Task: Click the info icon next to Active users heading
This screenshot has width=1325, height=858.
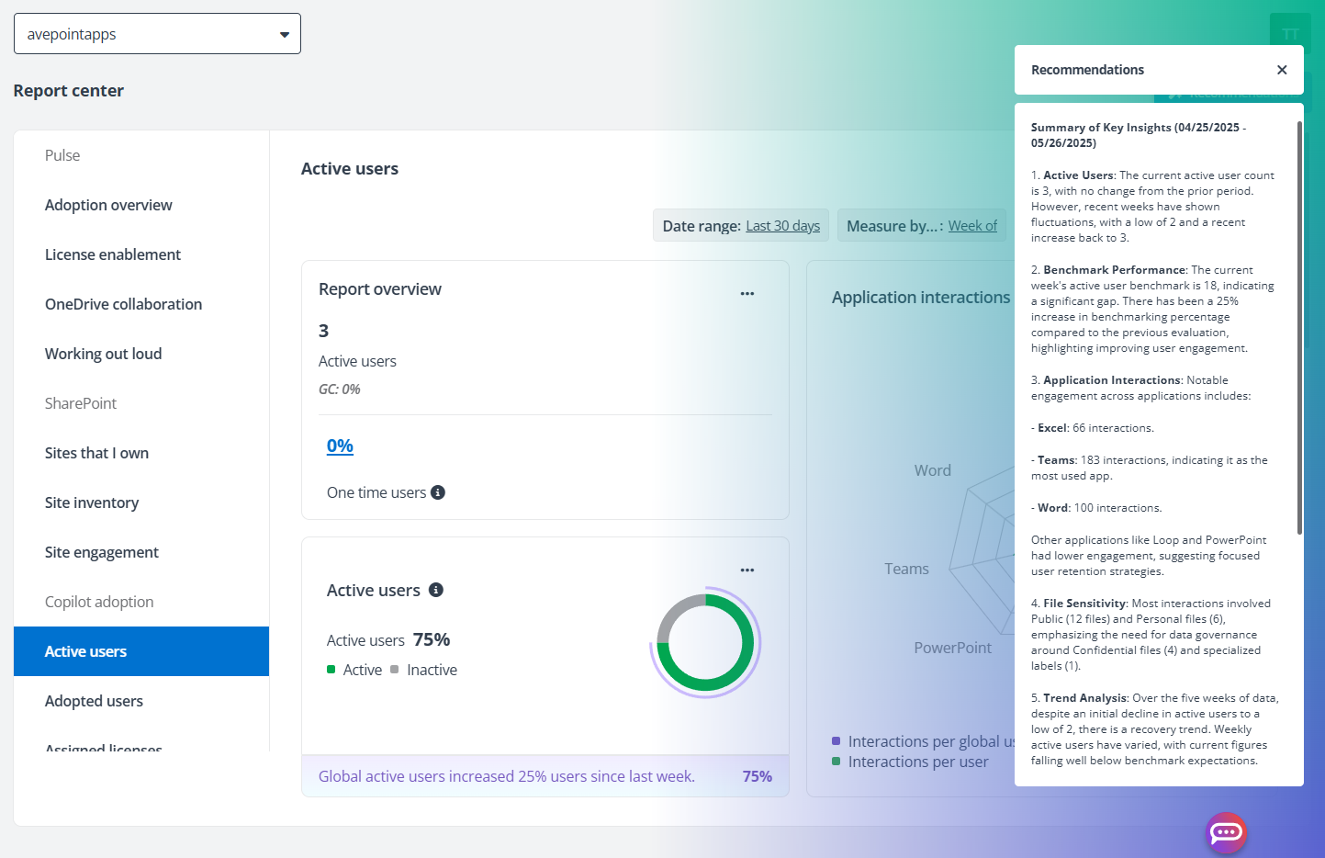Action: (x=435, y=590)
